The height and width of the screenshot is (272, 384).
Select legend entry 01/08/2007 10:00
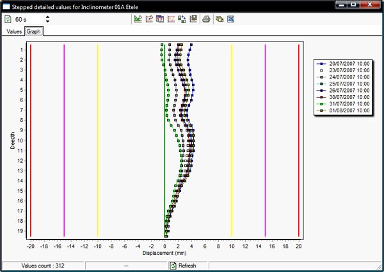343,110
